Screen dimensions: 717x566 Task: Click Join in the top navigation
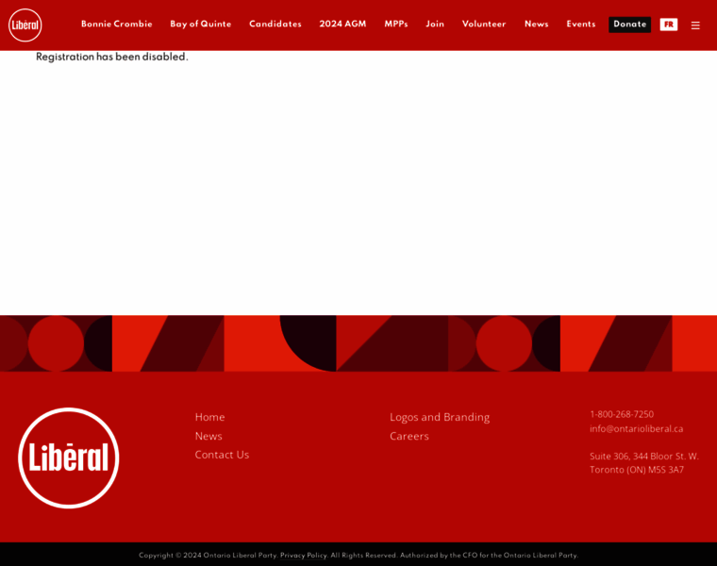(x=435, y=25)
